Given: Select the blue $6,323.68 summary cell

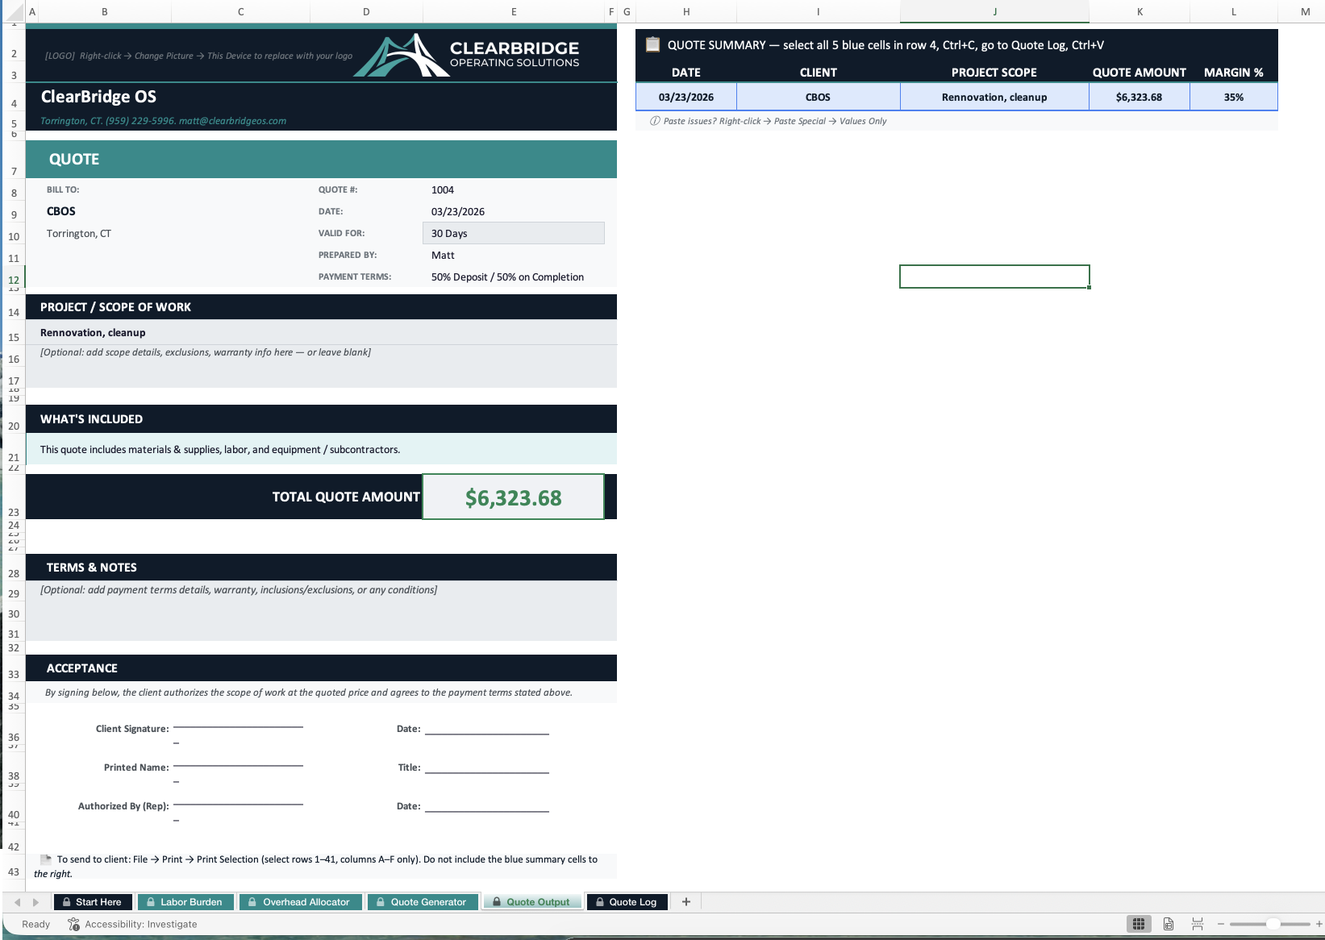Looking at the screenshot, I should point(1139,97).
